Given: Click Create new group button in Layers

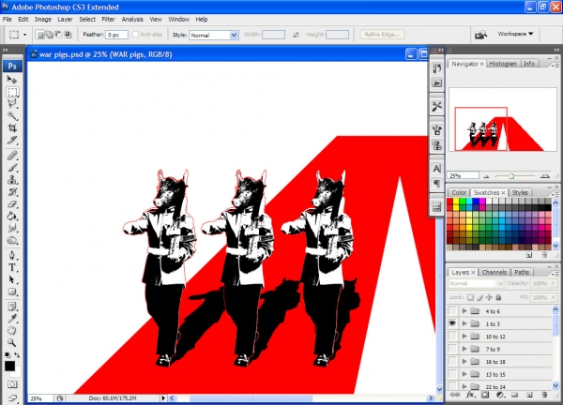Looking at the screenshot, I should pyautogui.click(x=514, y=395).
